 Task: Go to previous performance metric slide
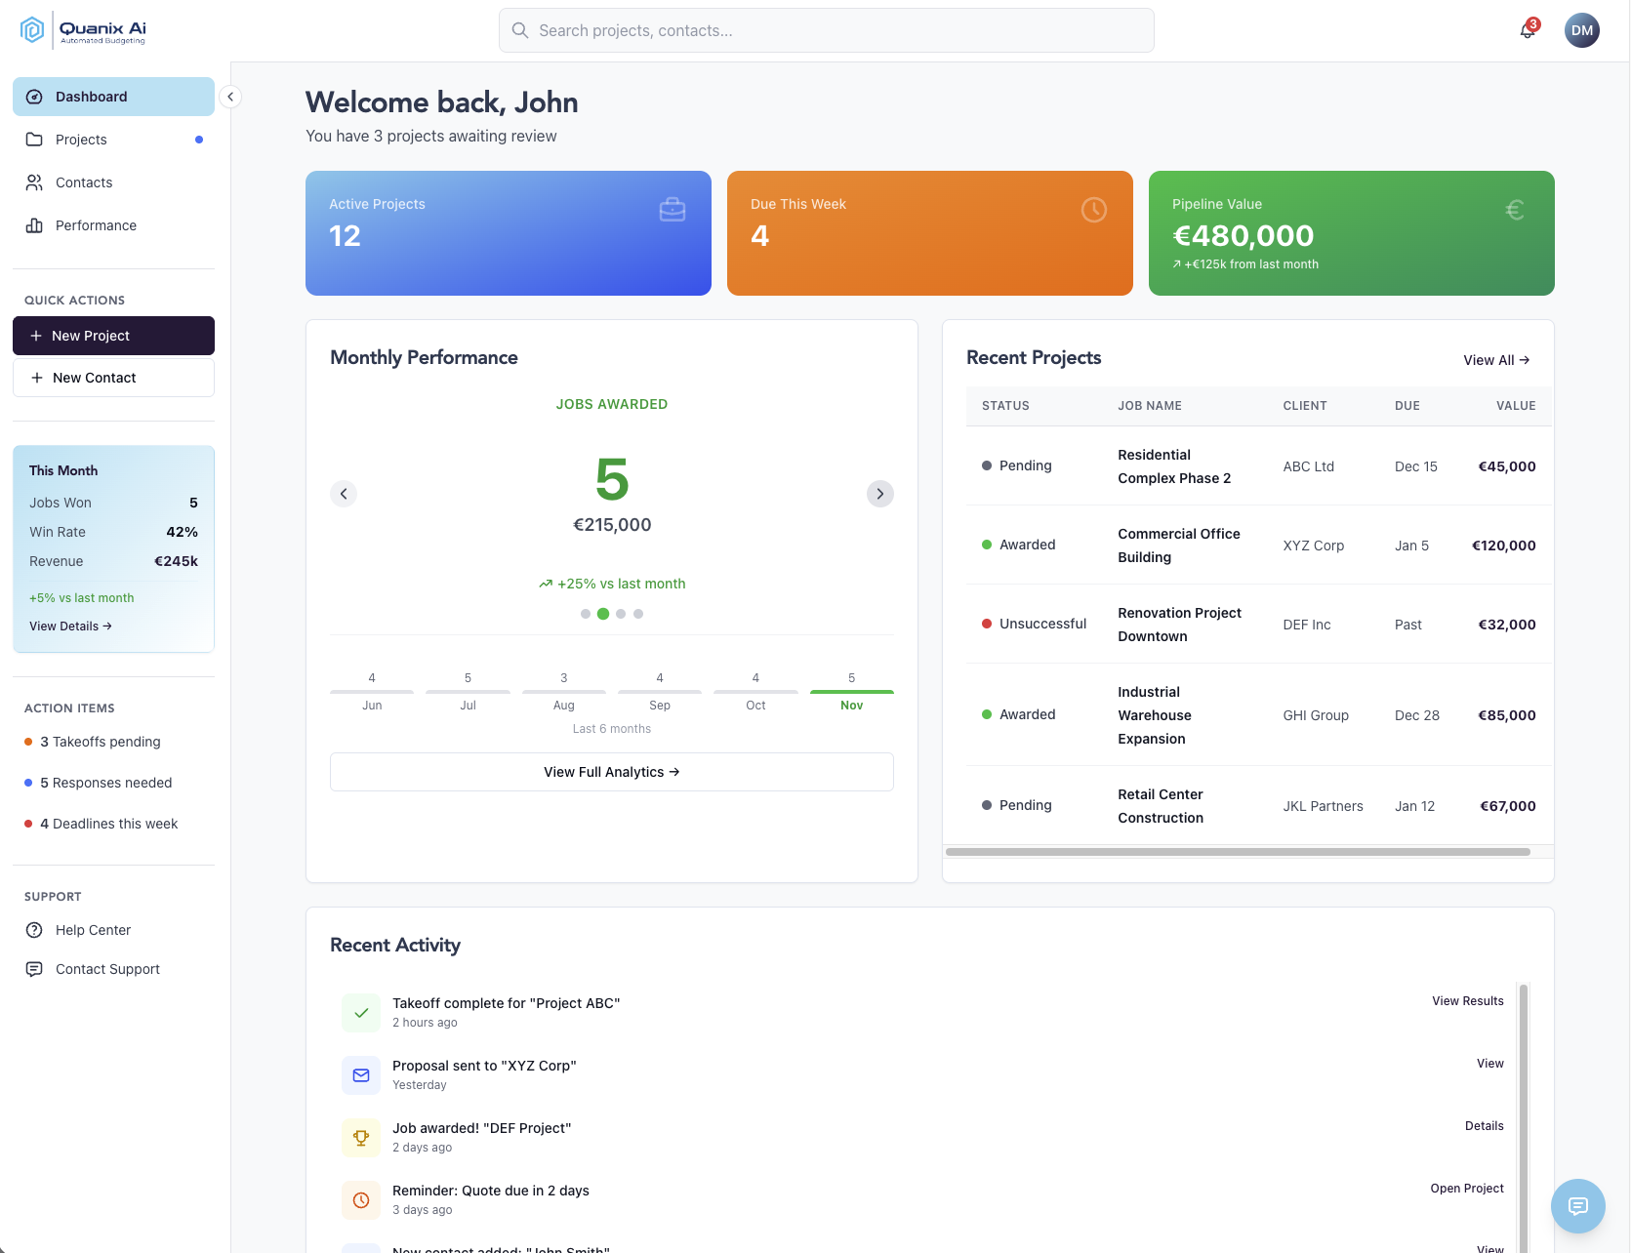click(x=344, y=494)
